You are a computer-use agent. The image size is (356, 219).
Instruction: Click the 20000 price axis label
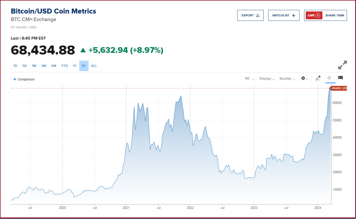pyautogui.click(x=337, y=172)
